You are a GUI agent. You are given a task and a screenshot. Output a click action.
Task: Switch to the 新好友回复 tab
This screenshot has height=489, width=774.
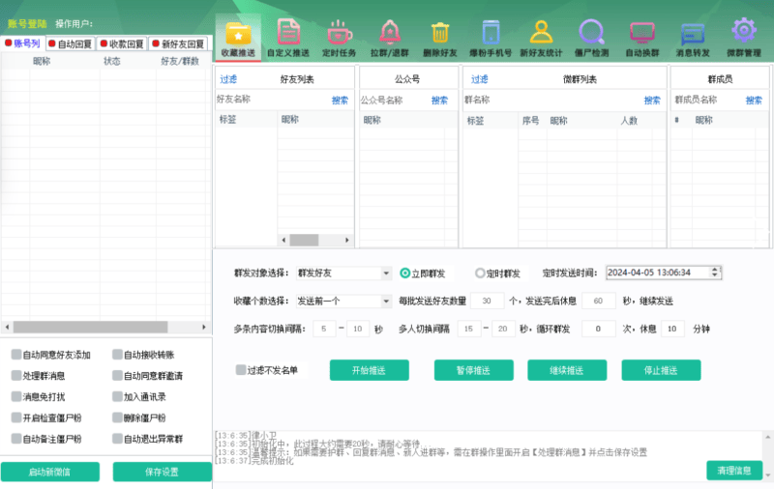(x=178, y=43)
